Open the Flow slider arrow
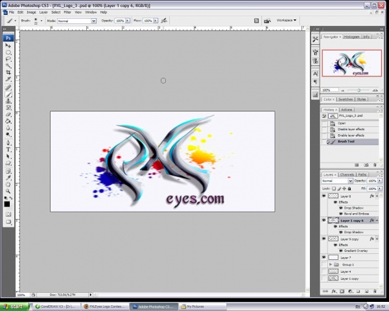Viewport: 389px width, 311px height. [x=156, y=21]
